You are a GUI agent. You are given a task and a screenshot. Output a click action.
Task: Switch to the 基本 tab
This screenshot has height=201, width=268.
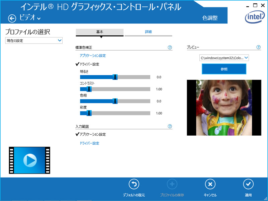[100, 32]
